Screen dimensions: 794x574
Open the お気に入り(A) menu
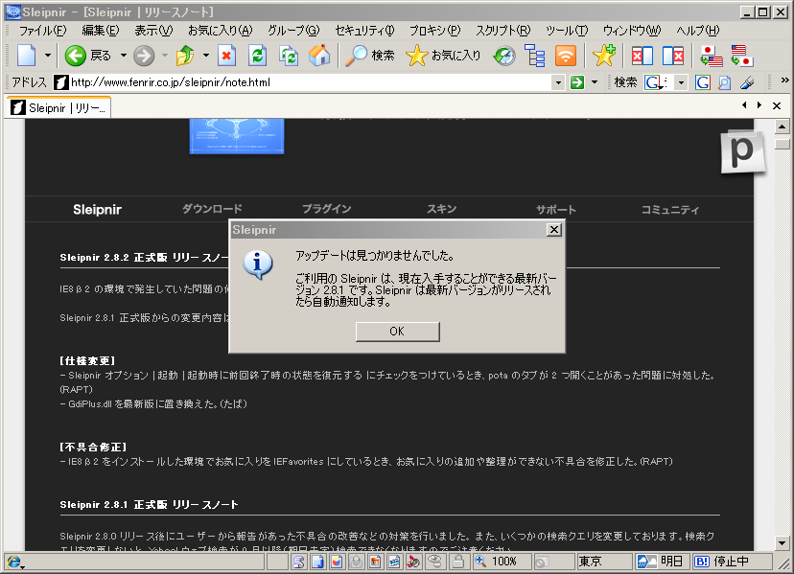(x=221, y=31)
